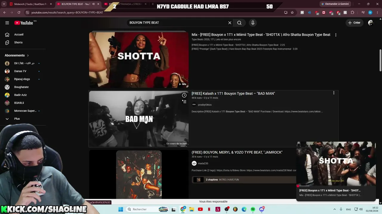The image size is (382, 214).
Task: Open Discord from the taskbar
Action: (x=262, y=210)
